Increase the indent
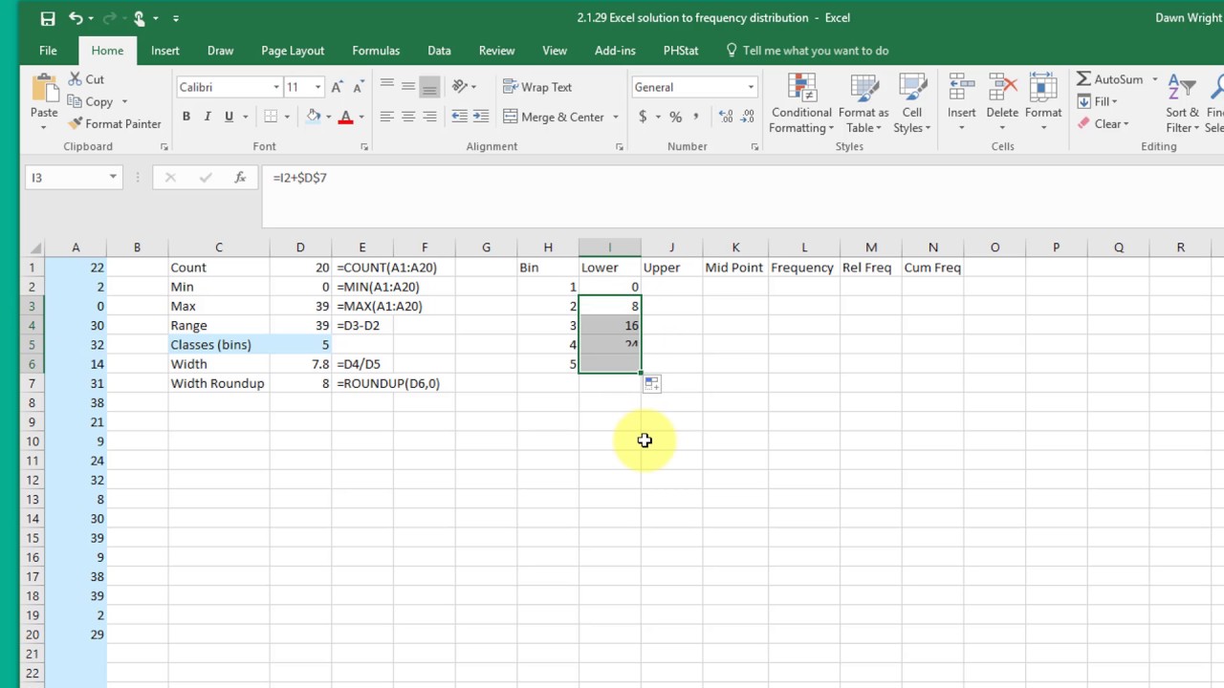This screenshot has height=688, width=1224. 481,117
